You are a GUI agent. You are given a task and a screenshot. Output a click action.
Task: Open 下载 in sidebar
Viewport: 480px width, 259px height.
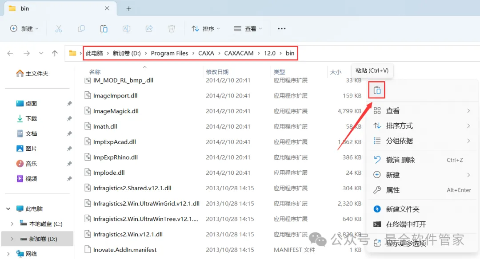[27, 118]
